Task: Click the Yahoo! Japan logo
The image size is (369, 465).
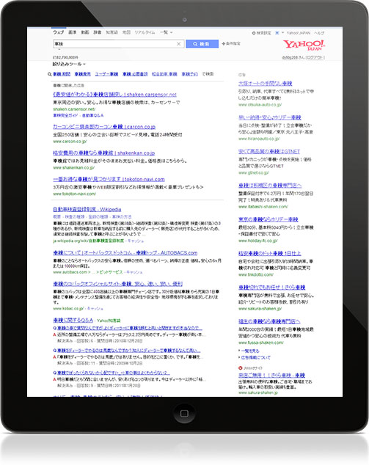Action: (x=304, y=45)
